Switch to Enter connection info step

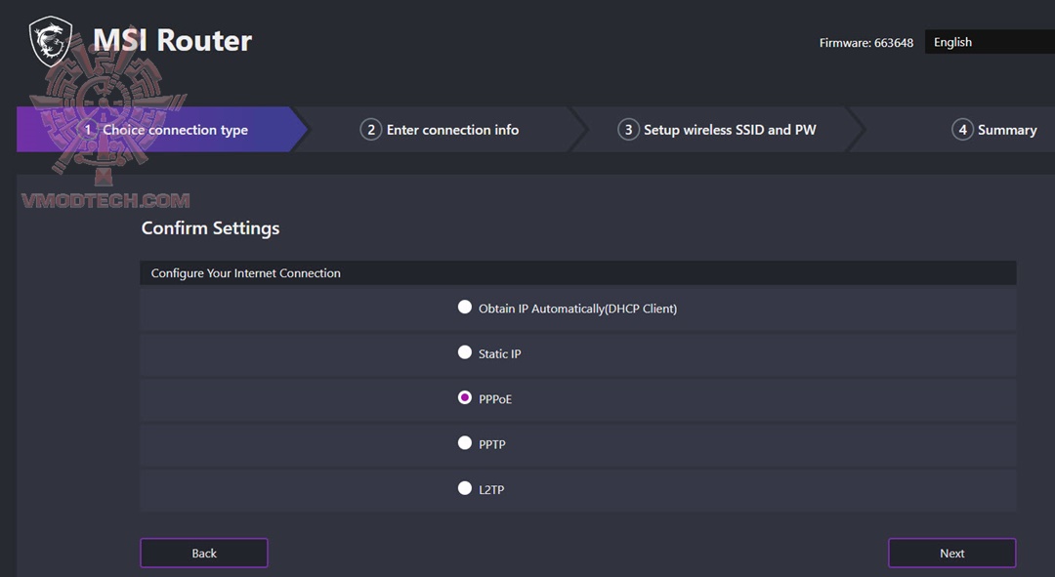point(452,130)
